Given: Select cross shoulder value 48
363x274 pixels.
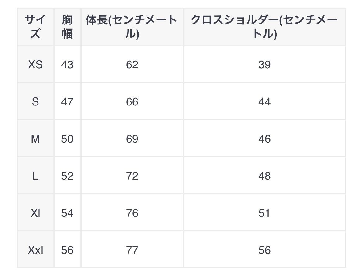Looking at the screenshot, I should (x=264, y=176).
